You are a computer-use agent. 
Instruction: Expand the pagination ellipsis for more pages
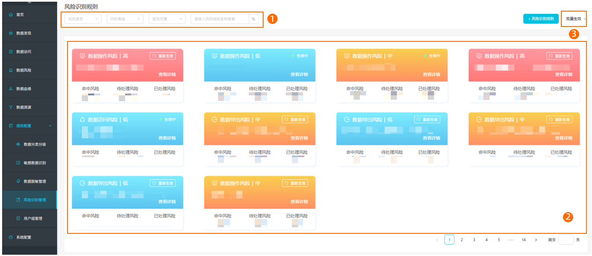point(511,240)
